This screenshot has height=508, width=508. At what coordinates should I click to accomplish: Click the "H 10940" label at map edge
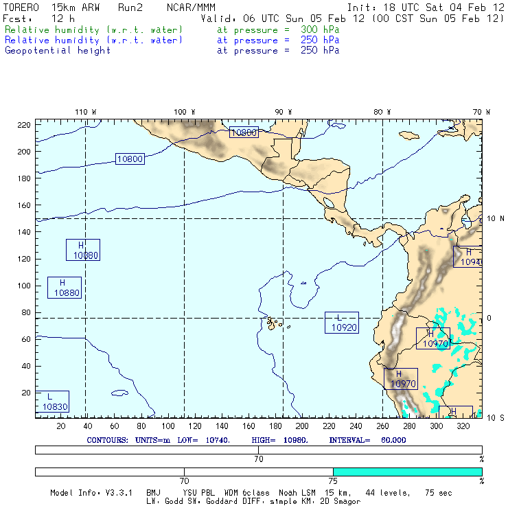[467, 257]
